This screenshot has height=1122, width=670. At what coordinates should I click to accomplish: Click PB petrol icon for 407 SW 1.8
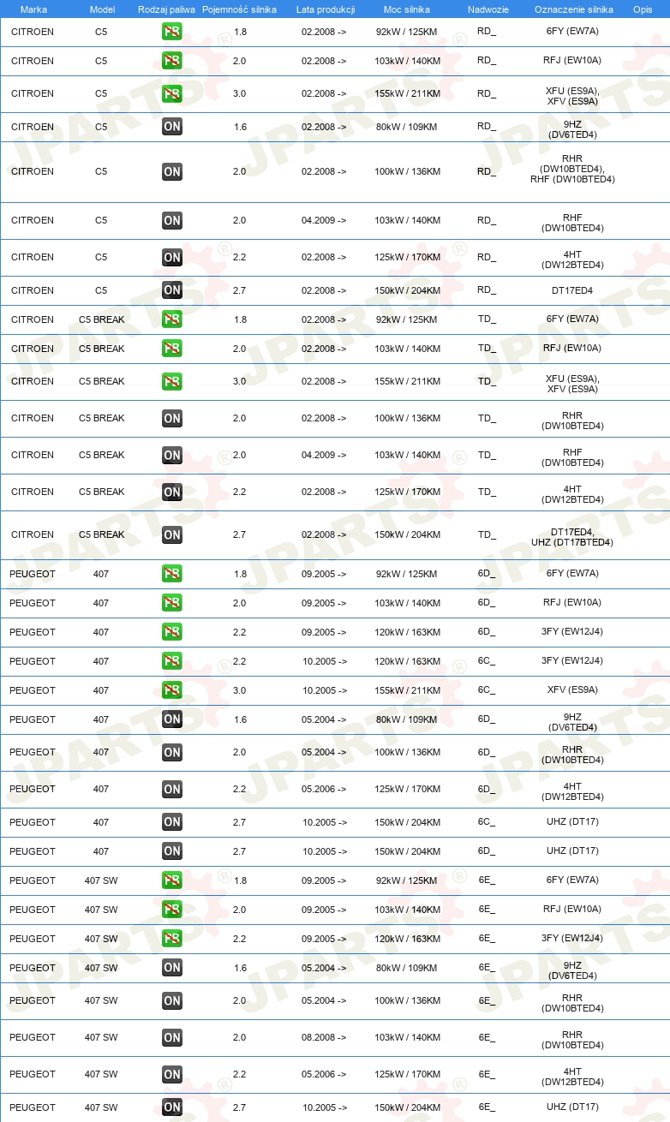point(172,880)
